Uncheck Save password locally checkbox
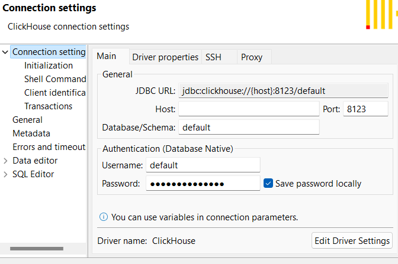398x264 pixels. (x=268, y=183)
